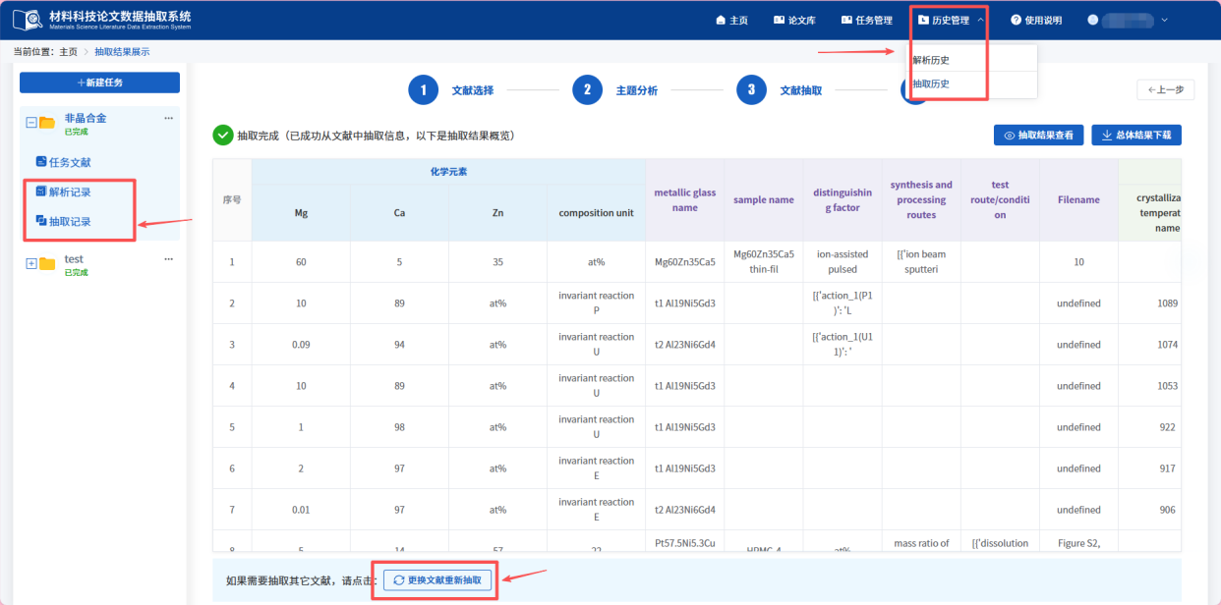Screen dimensions: 1221x605
Task: Go to step 3 文献抽取 circle
Action: pos(751,90)
